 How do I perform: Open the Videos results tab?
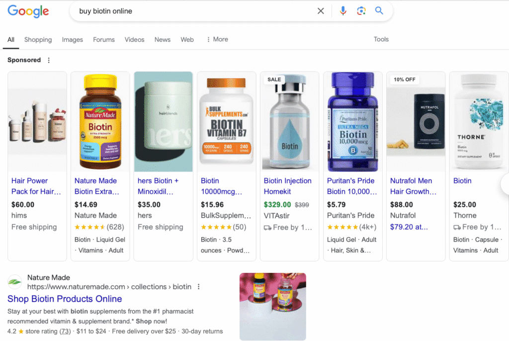(x=134, y=40)
